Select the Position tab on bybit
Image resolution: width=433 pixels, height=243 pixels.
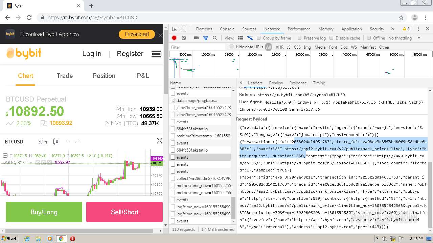pos(104,76)
